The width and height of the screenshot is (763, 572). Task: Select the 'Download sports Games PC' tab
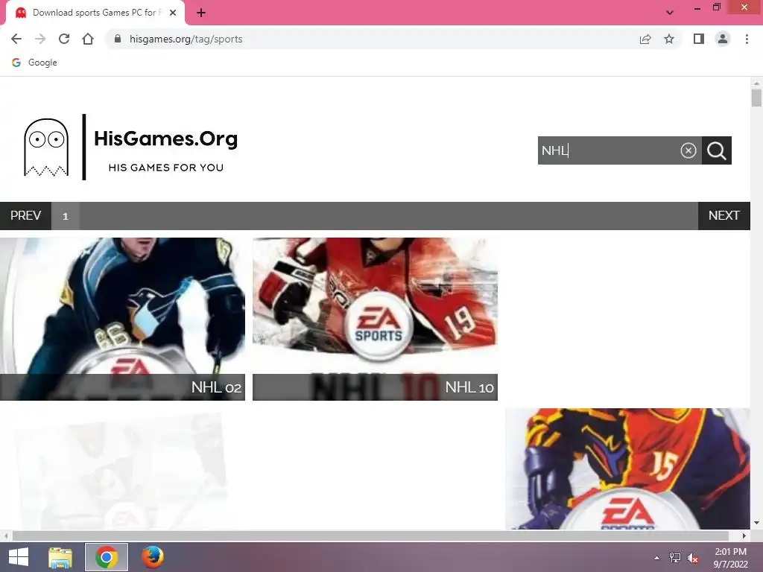click(x=95, y=13)
